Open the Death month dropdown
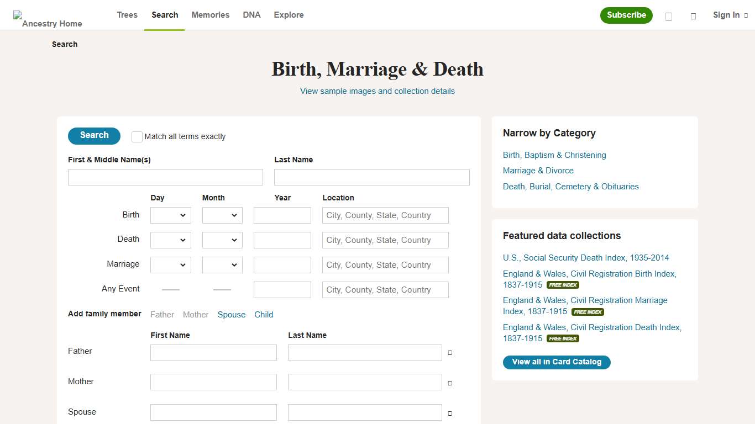Image resolution: width=755 pixels, height=424 pixels. click(222, 240)
